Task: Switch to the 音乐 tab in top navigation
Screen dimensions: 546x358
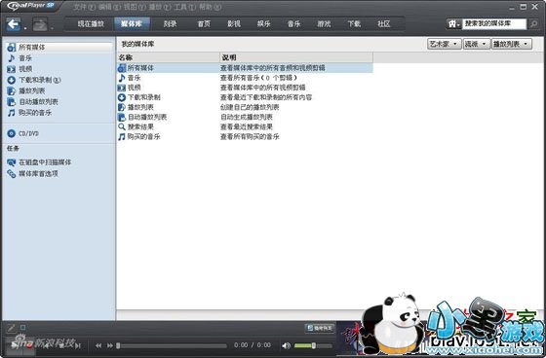Action: point(293,24)
